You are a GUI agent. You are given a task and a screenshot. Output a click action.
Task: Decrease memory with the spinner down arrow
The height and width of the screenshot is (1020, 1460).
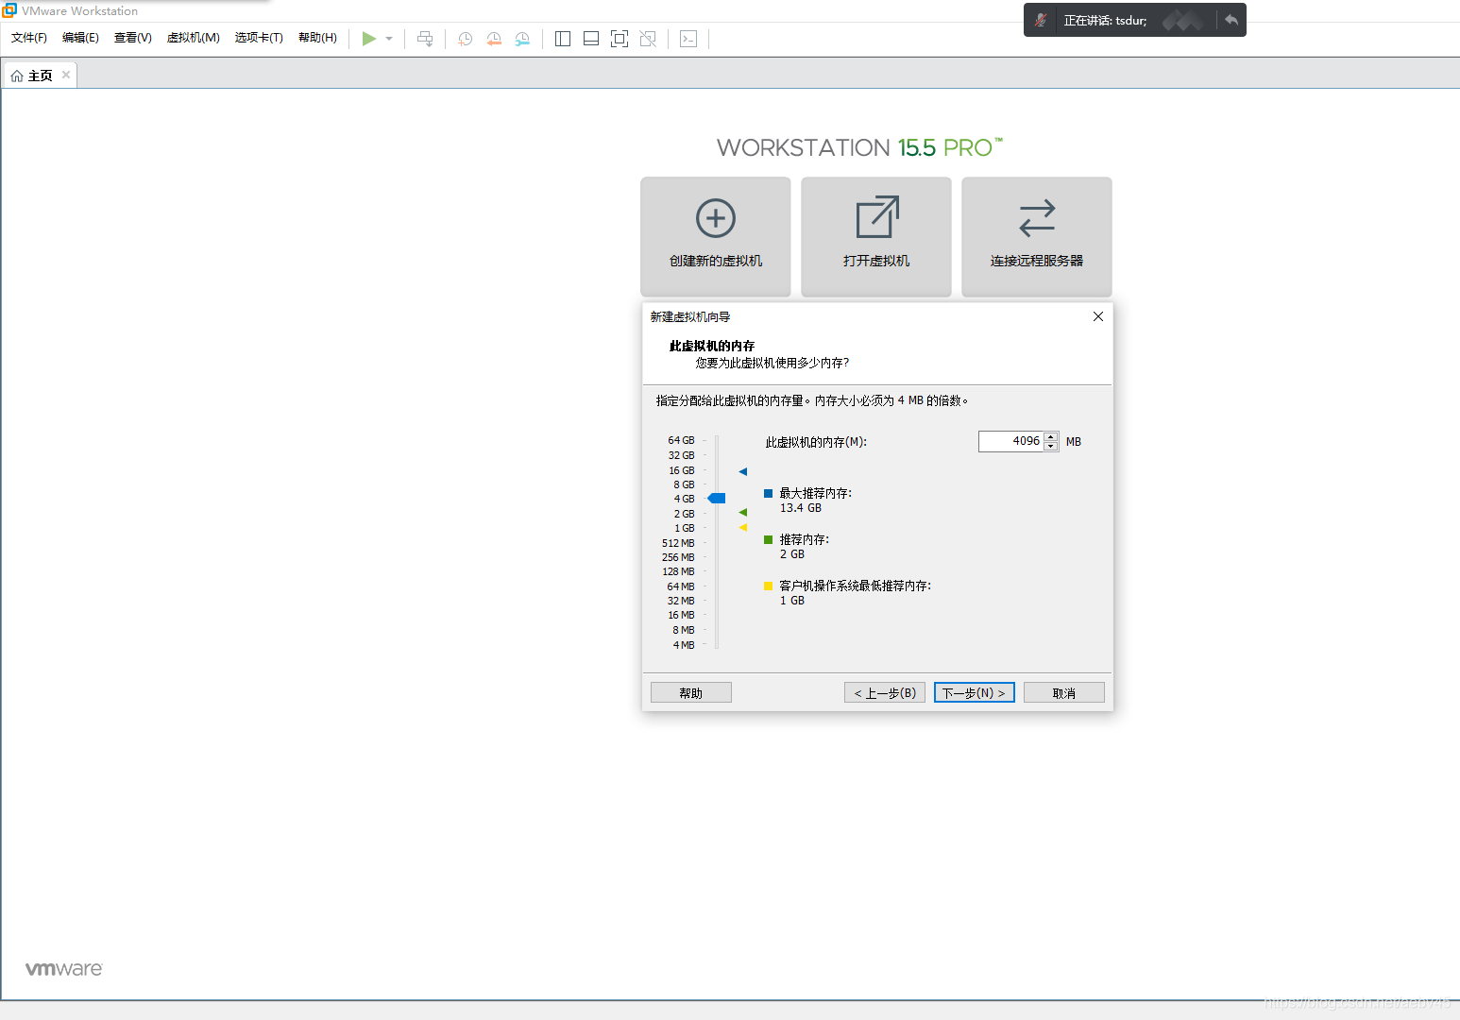[1051, 446]
